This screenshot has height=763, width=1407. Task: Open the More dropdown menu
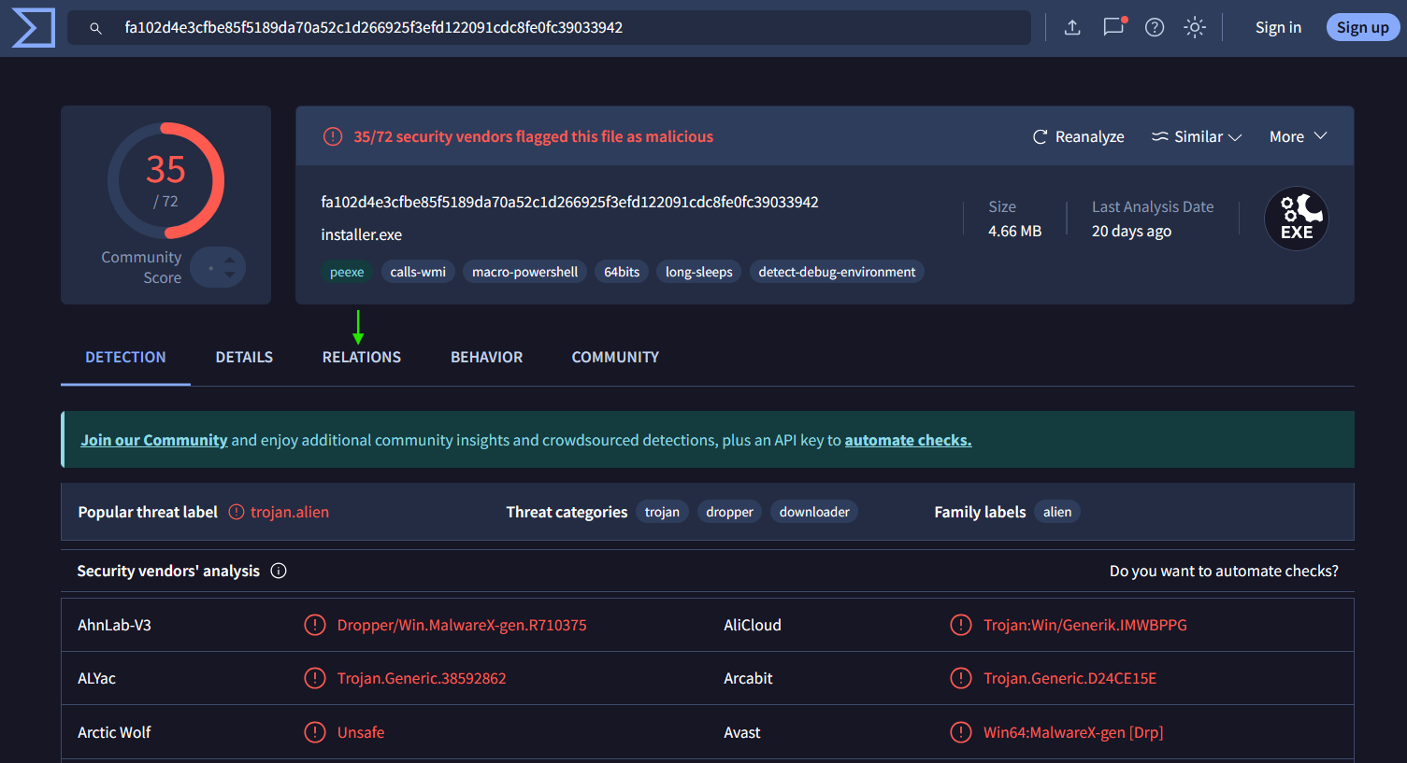1299,136
